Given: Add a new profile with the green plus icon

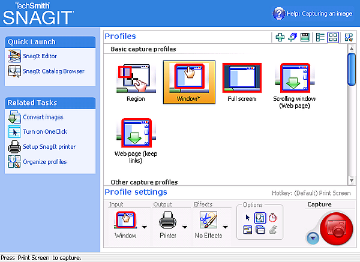Looking at the screenshot, I should click(x=280, y=37).
